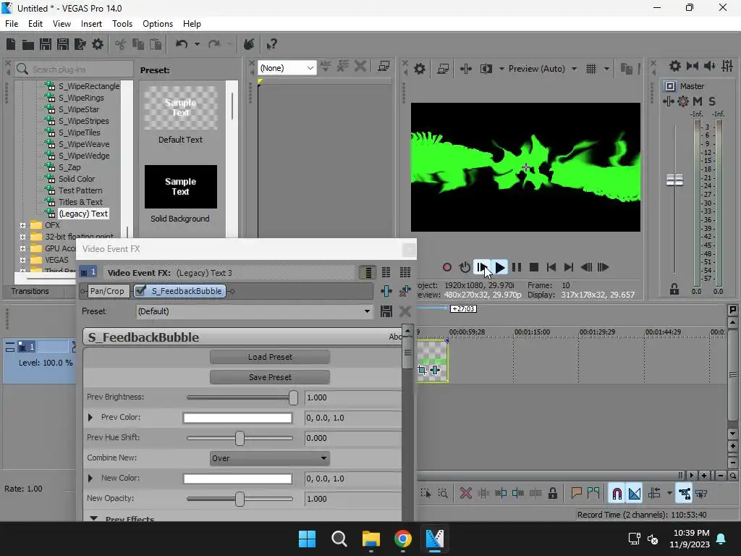
Task: Click the Search plug-ins field
Action: point(75,69)
